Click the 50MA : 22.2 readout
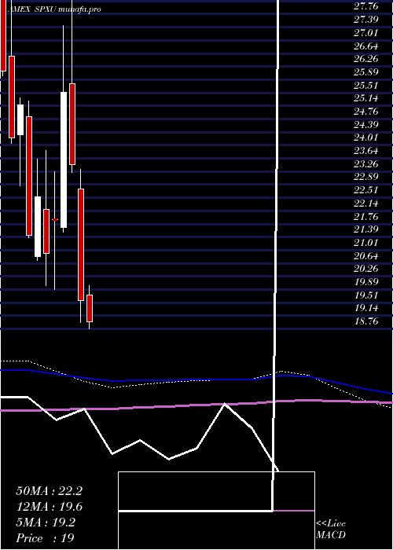 click(x=49, y=491)
